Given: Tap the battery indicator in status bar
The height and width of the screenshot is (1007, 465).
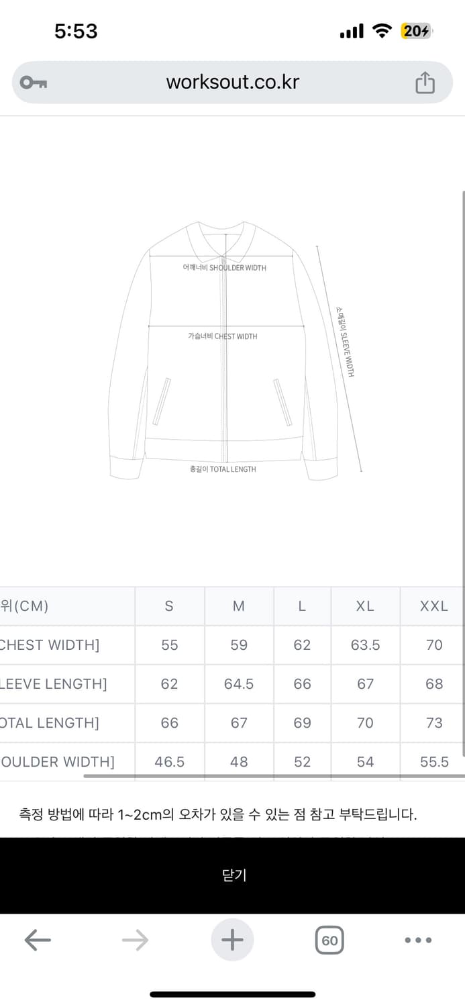Looking at the screenshot, I should tap(416, 31).
